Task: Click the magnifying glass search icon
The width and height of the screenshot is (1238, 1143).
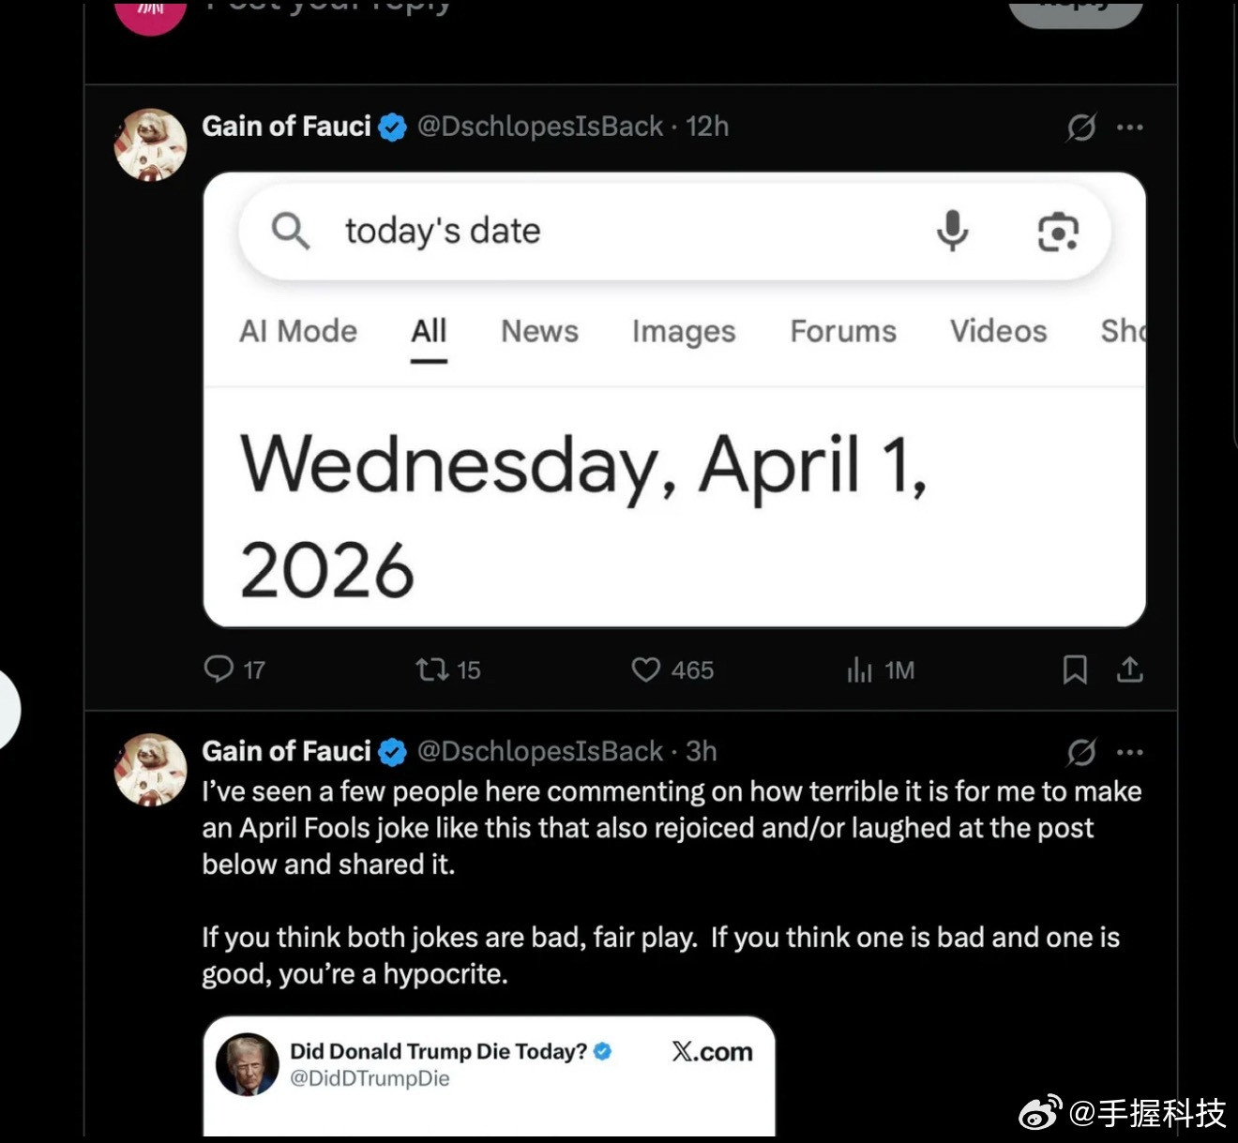Action: (290, 231)
